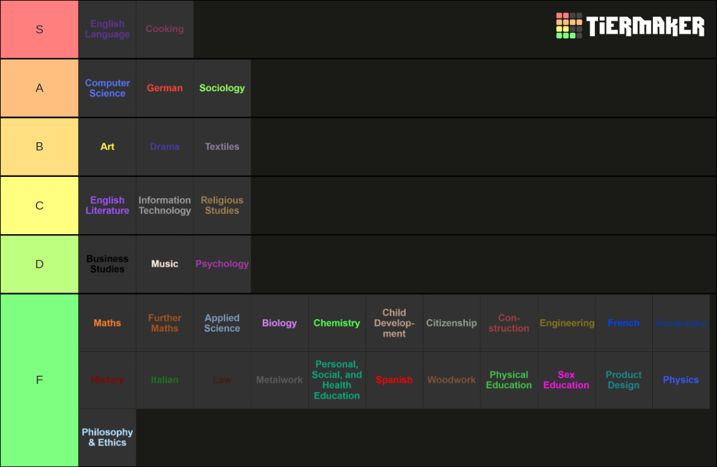717x467 pixels.
Task: Click the F tier row label
Action: tap(39, 380)
